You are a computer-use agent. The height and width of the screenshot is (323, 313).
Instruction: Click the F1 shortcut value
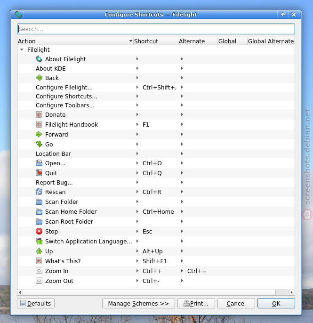click(x=146, y=124)
